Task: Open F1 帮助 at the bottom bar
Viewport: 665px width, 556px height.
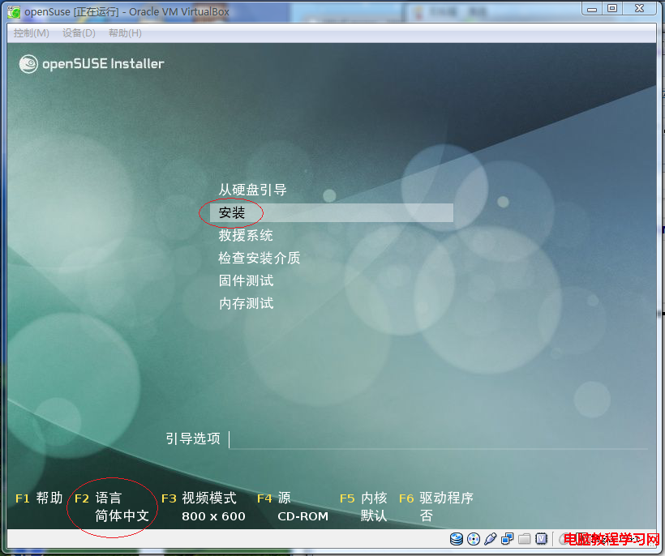Action: pyautogui.click(x=39, y=498)
